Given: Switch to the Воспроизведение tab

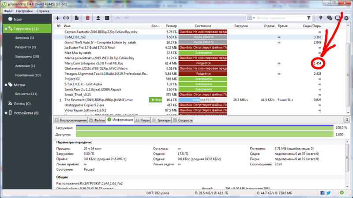Looking at the screenshot, I should 71,120.
